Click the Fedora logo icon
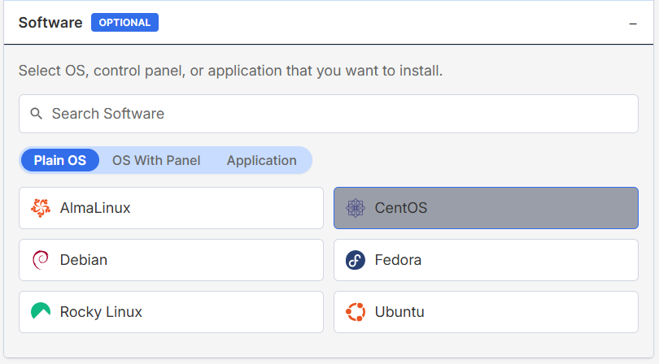The image size is (659, 364). click(356, 260)
